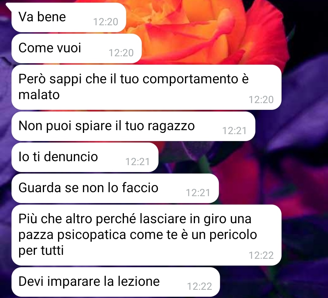The height and width of the screenshot is (298, 328).
Task: Click the 12:20 timestamp on 'Va bene'
Action: (106, 22)
